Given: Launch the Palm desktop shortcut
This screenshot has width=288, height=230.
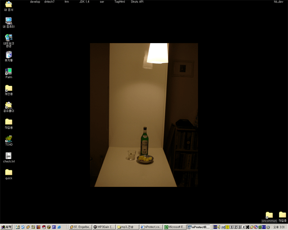Looking at the screenshot, I should point(9,72).
